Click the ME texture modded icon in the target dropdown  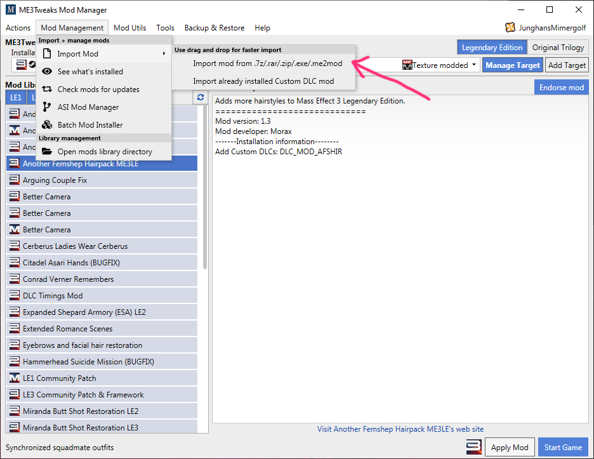pos(407,65)
